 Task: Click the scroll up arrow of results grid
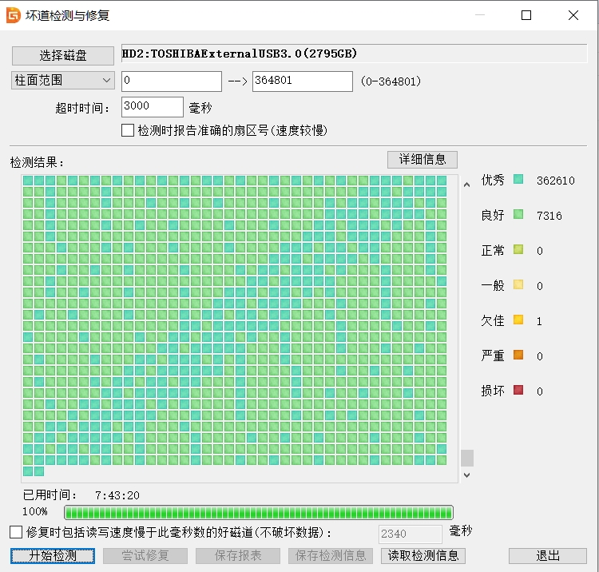(467, 185)
